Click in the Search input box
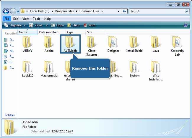Viewport: 192px width, 138px height. pos(157,11)
